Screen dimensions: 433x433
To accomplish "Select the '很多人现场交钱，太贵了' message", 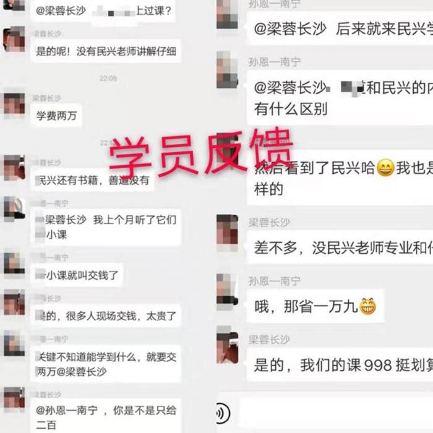I will tap(106, 315).
